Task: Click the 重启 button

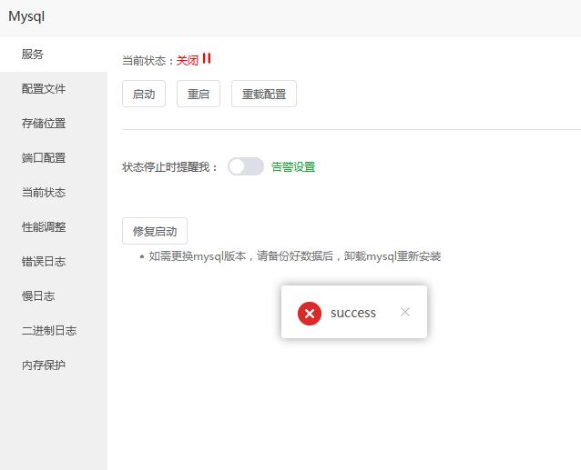Action: coord(199,94)
